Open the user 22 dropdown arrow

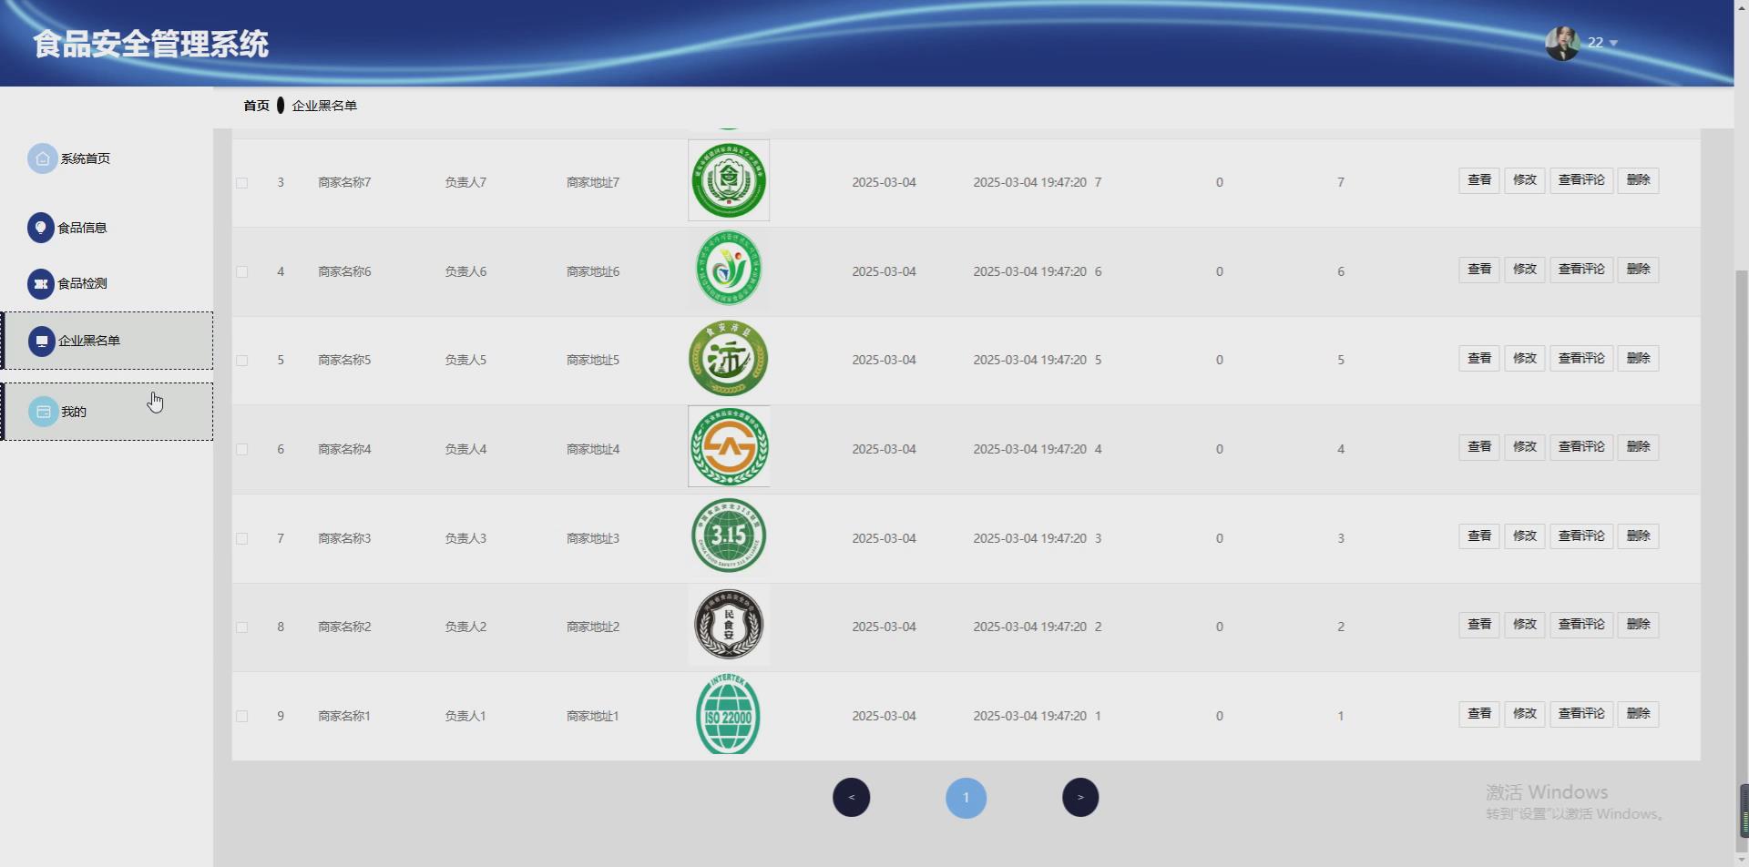[x=1613, y=43]
